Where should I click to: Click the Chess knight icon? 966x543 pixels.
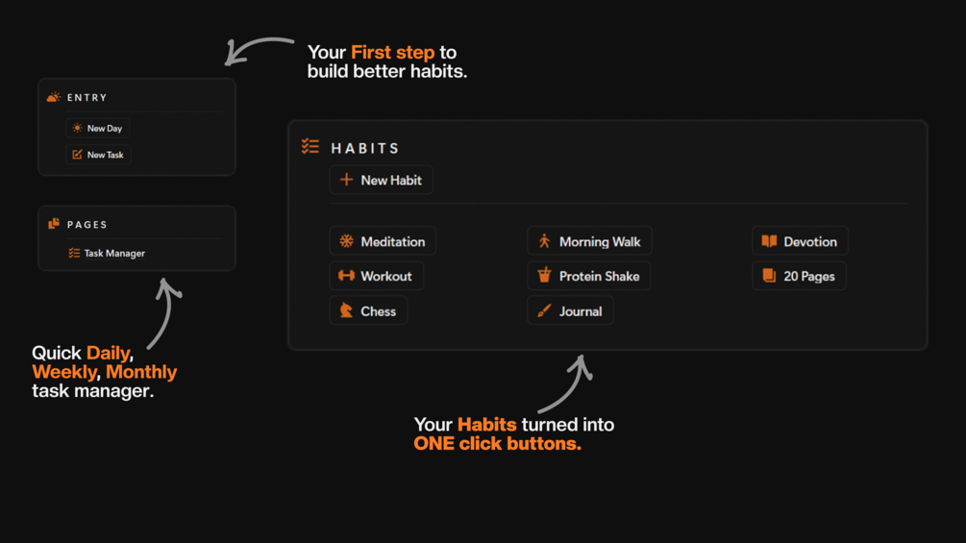(346, 310)
